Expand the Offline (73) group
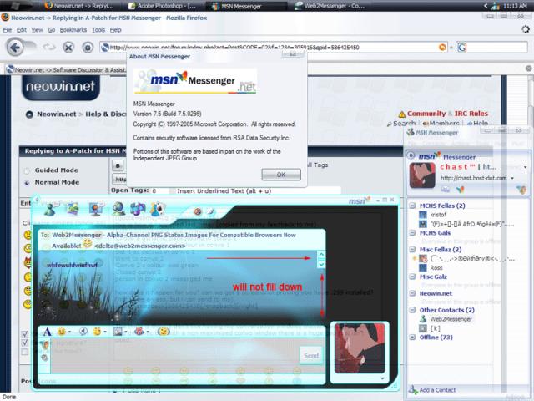The height and width of the screenshot is (401, 534). tap(412, 338)
